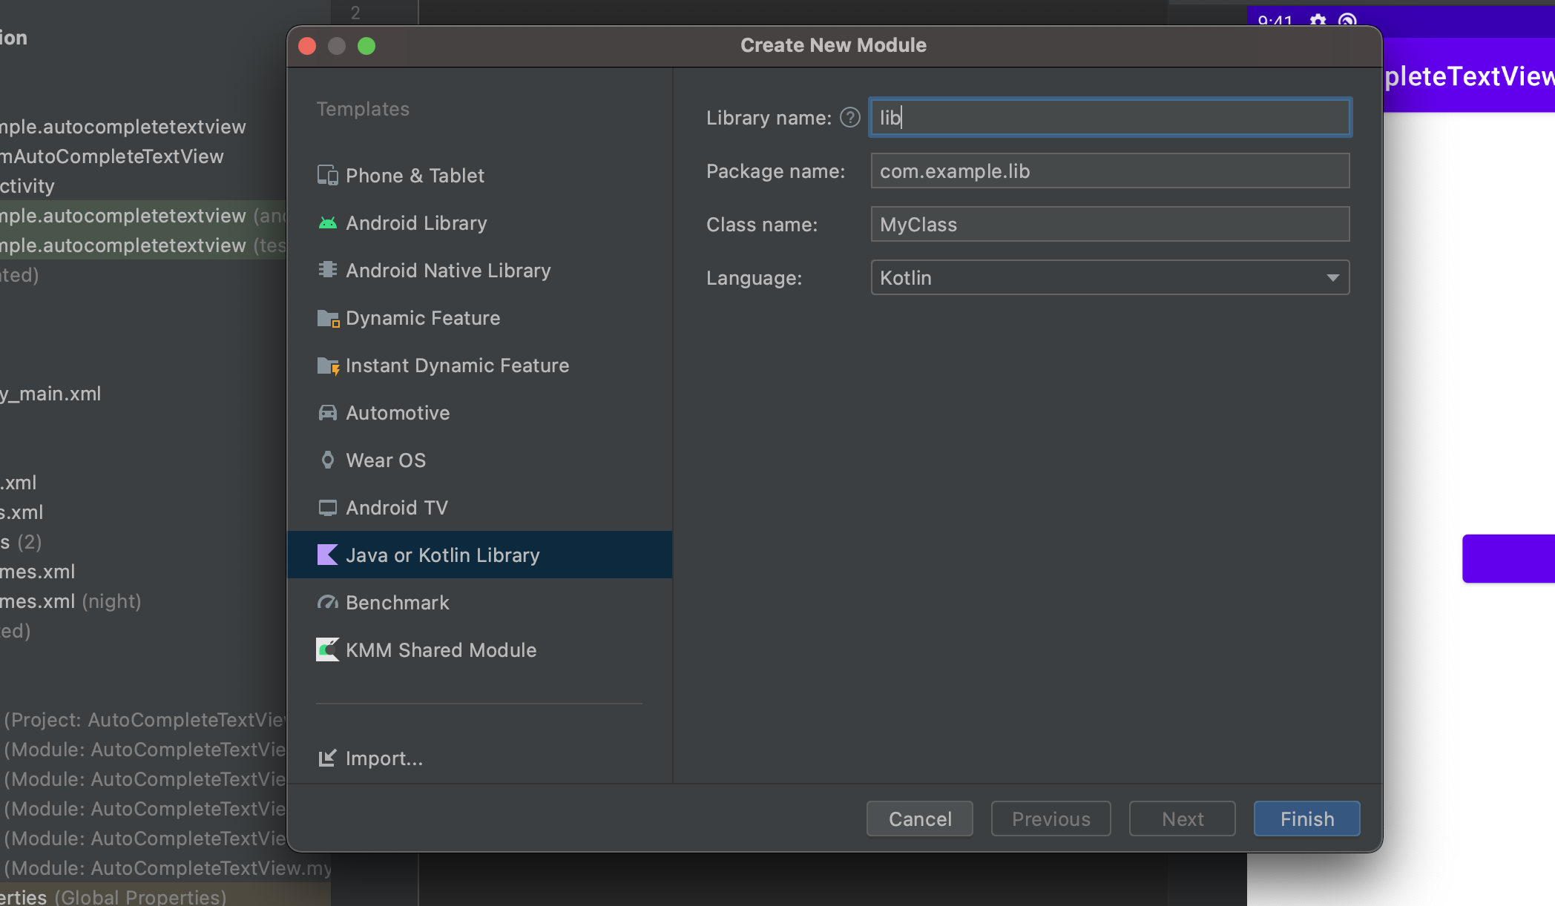The height and width of the screenshot is (906, 1555).
Task: Click the purple button in preview
Action: [x=1508, y=558]
